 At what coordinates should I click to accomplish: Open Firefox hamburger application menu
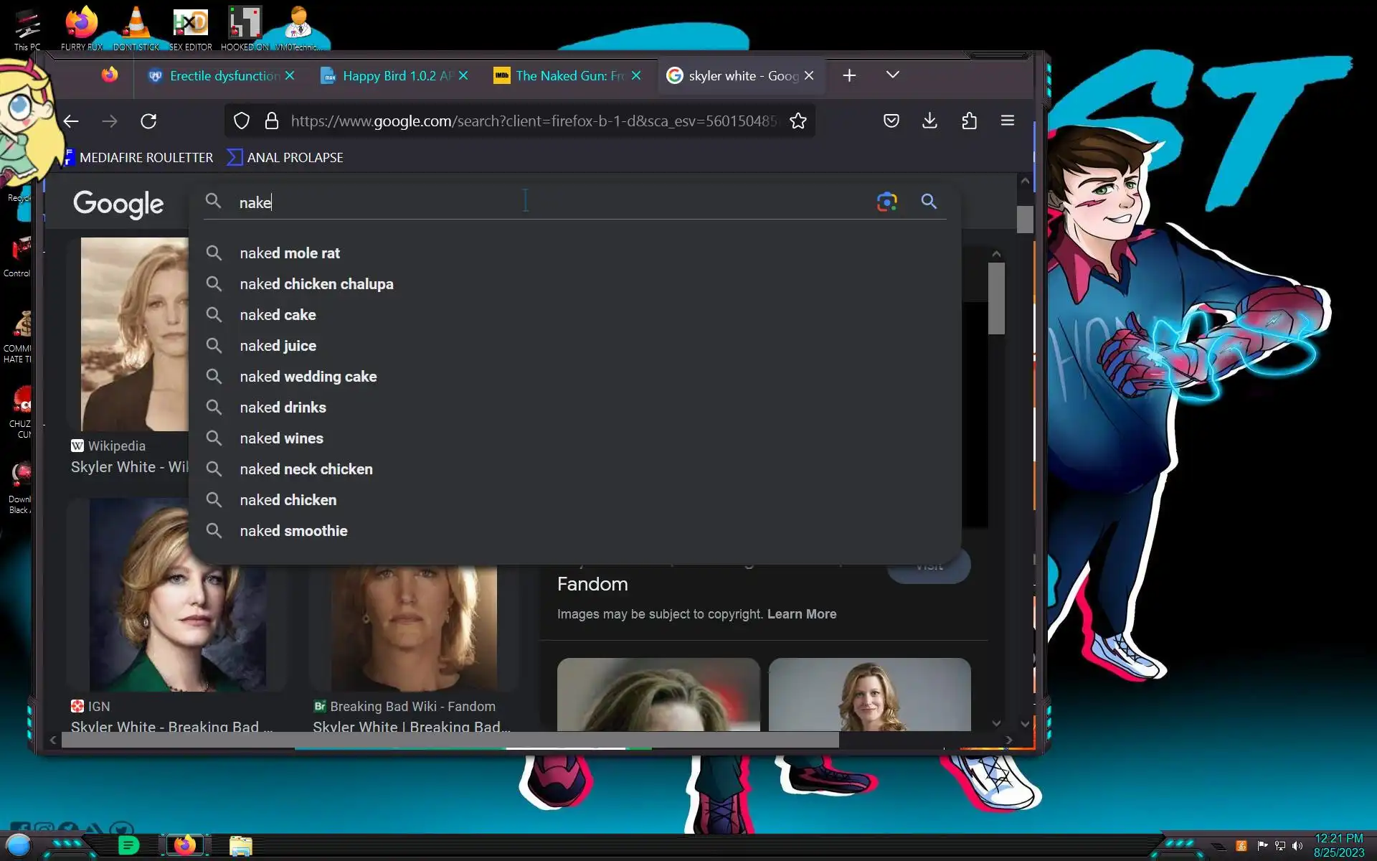tap(1007, 121)
